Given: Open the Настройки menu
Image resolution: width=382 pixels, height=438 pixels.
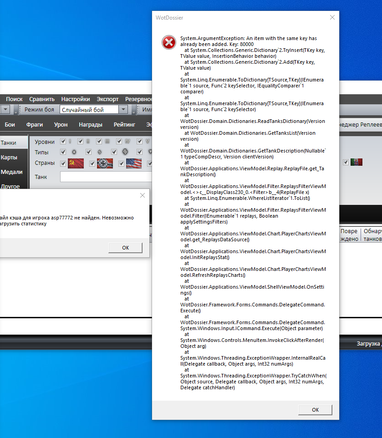Looking at the screenshot, I should click(76, 99).
